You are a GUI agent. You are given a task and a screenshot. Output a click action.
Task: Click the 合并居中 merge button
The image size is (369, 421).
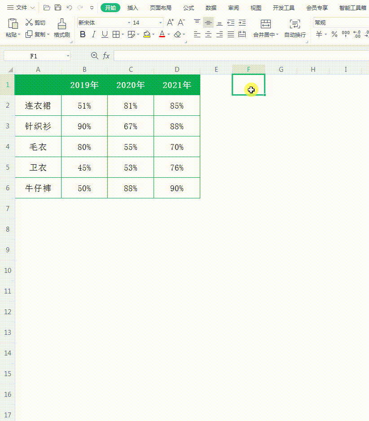(266, 28)
